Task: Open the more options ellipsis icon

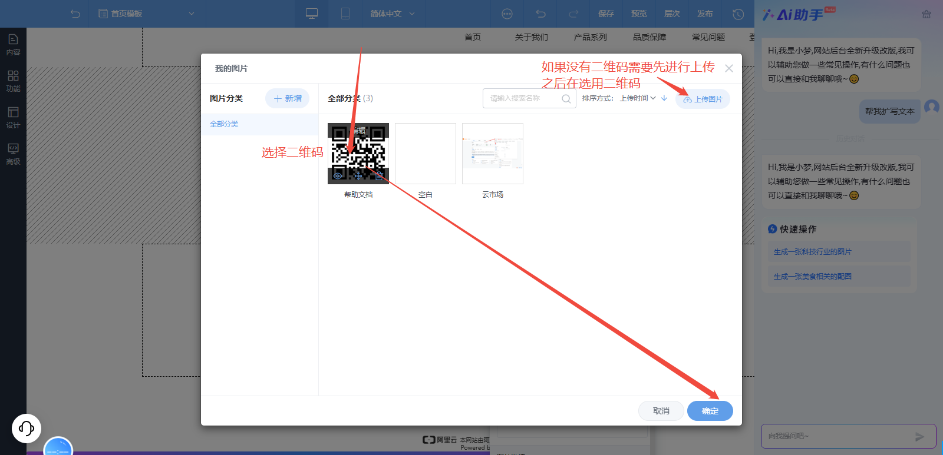Action: click(x=507, y=14)
